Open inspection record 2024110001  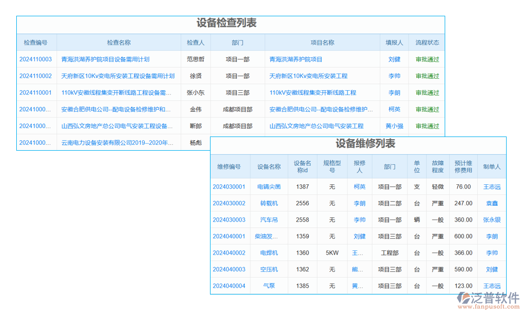coord(36,92)
